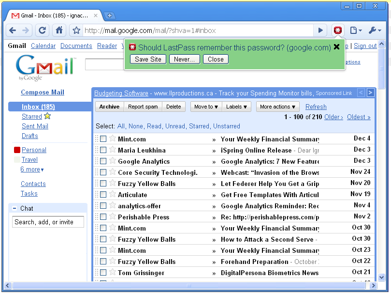The width and height of the screenshot is (391, 294).
Task: Star the Mint.com Dec 4 message
Action: 113,138
